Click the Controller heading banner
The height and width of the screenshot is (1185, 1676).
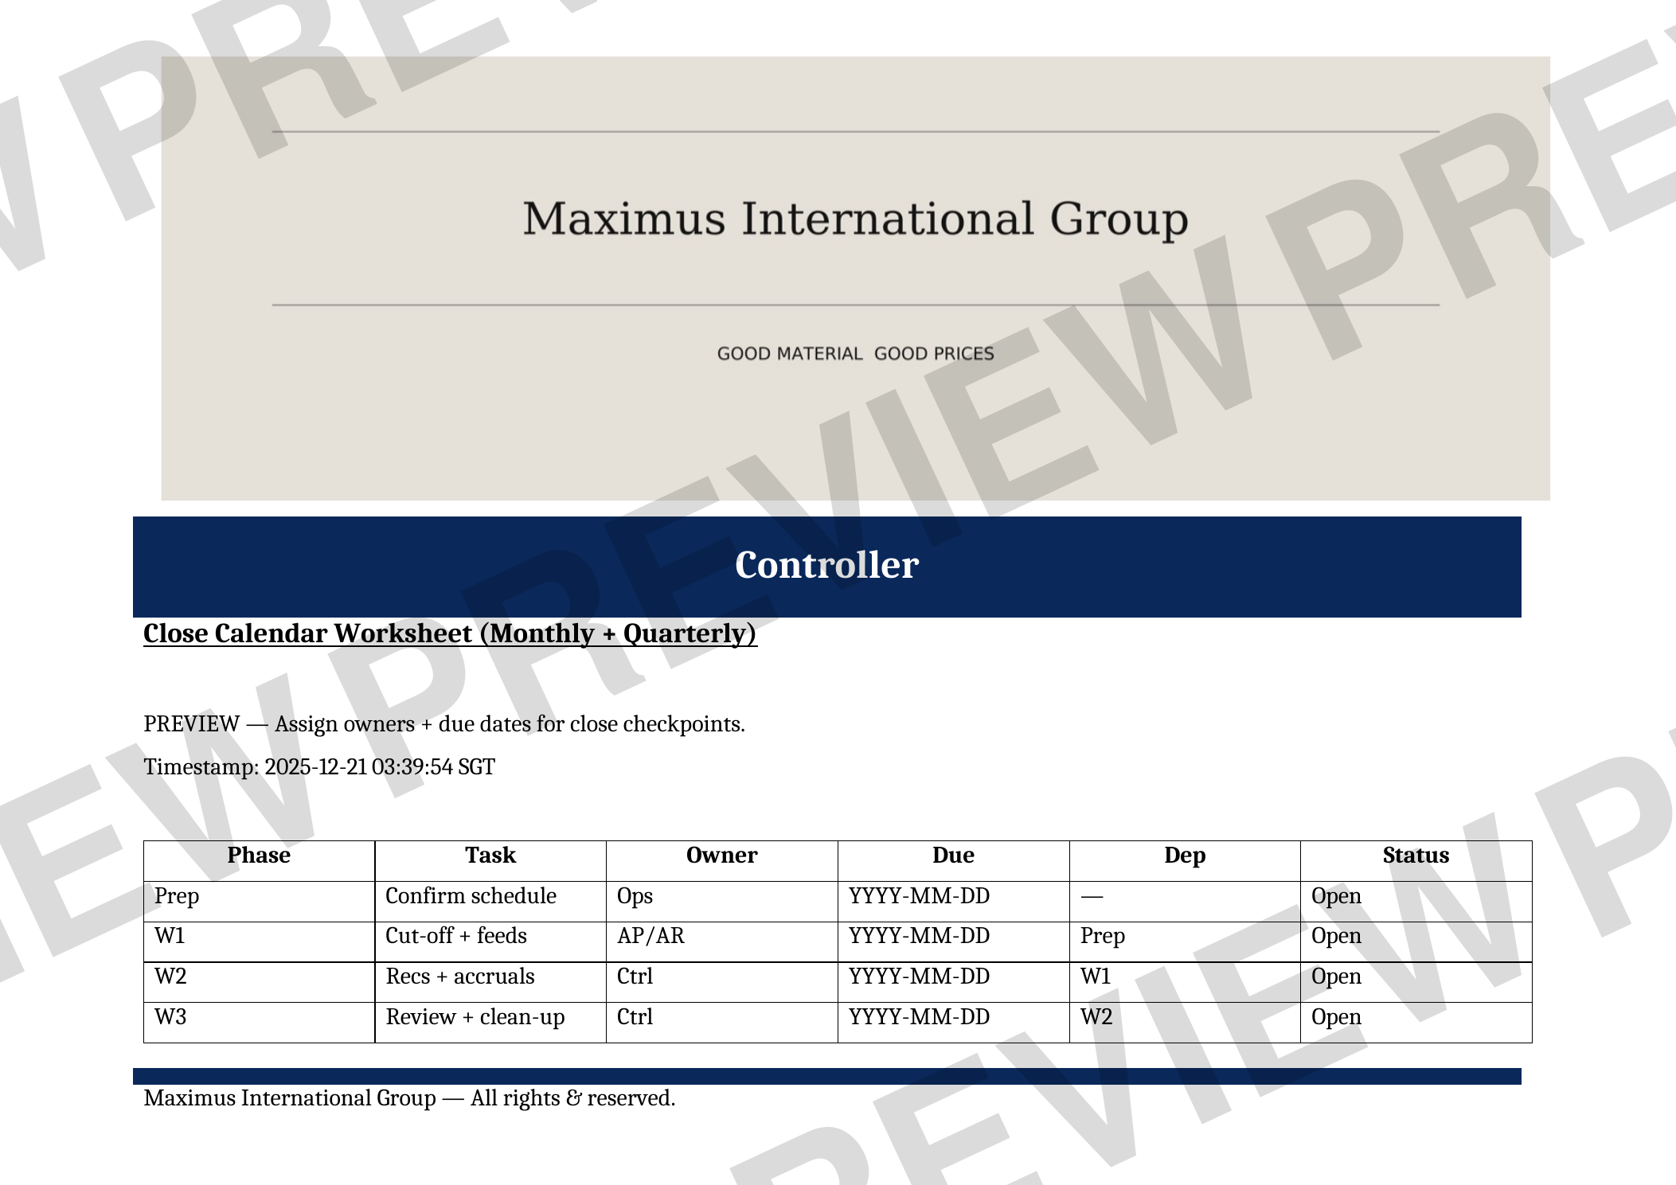[826, 566]
